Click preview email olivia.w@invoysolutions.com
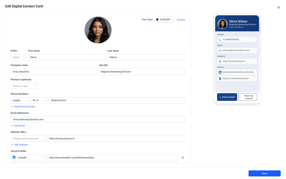Screen dimensions: 286x179 point(236,50)
